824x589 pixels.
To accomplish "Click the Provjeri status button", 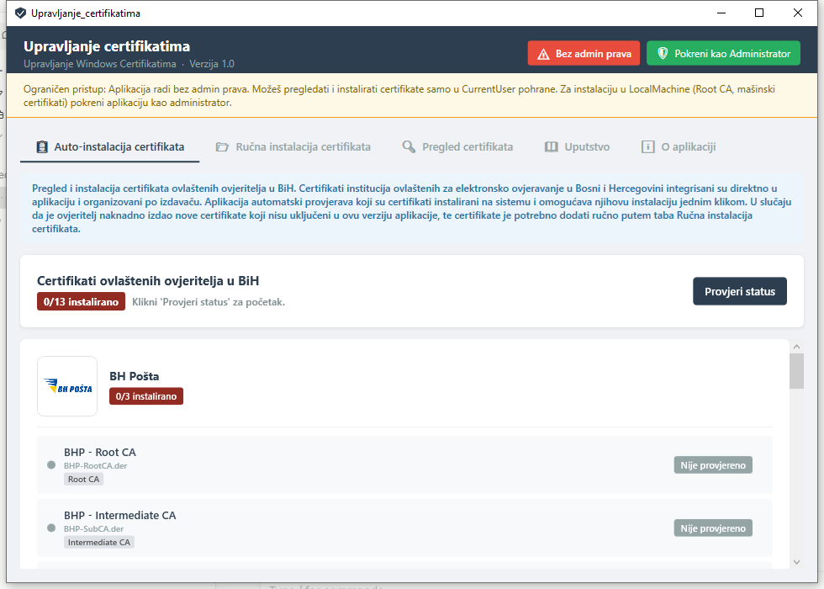I will [739, 291].
